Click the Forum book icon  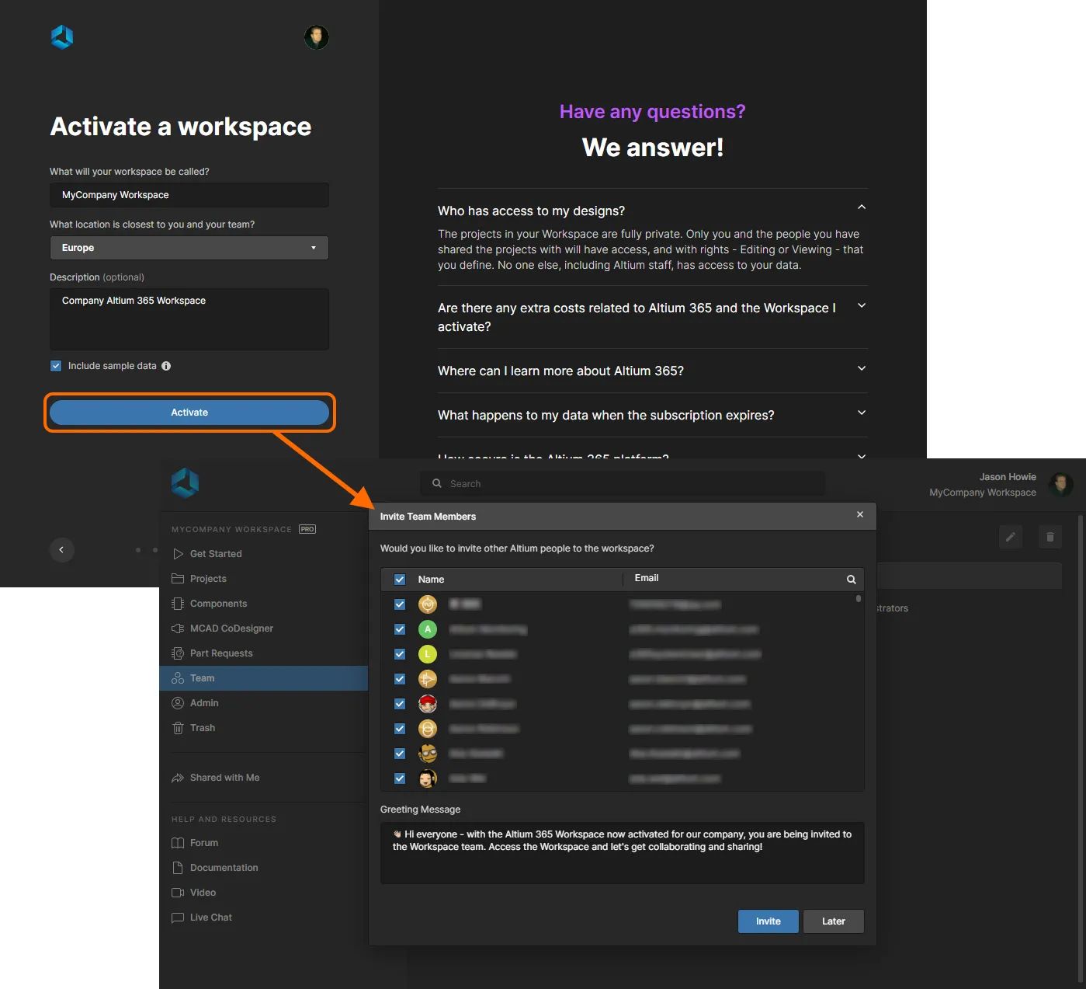pos(178,843)
